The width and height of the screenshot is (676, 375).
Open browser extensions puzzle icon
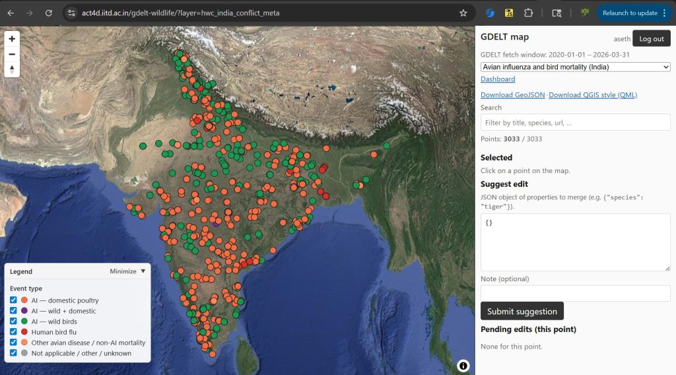tap(529, 13)
